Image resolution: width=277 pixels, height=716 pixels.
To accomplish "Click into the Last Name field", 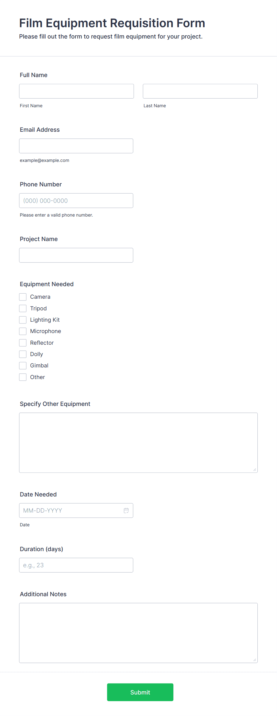I will pos(200,91).
